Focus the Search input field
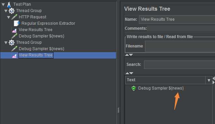This screenshot has width=215, height=124. point(179,65)
